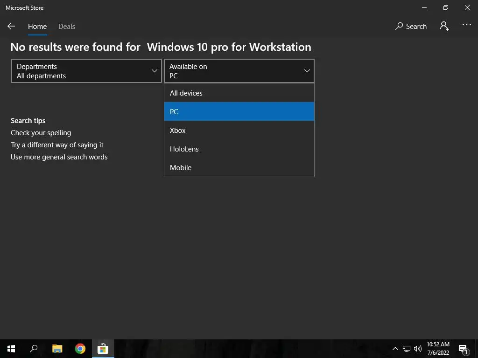The image size is (478, 358).
Task: Open File Explorer from taskbar
Action: (x=57, y=349)
